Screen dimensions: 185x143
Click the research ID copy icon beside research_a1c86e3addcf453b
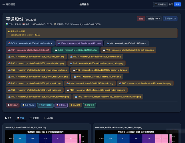point(71,24)
